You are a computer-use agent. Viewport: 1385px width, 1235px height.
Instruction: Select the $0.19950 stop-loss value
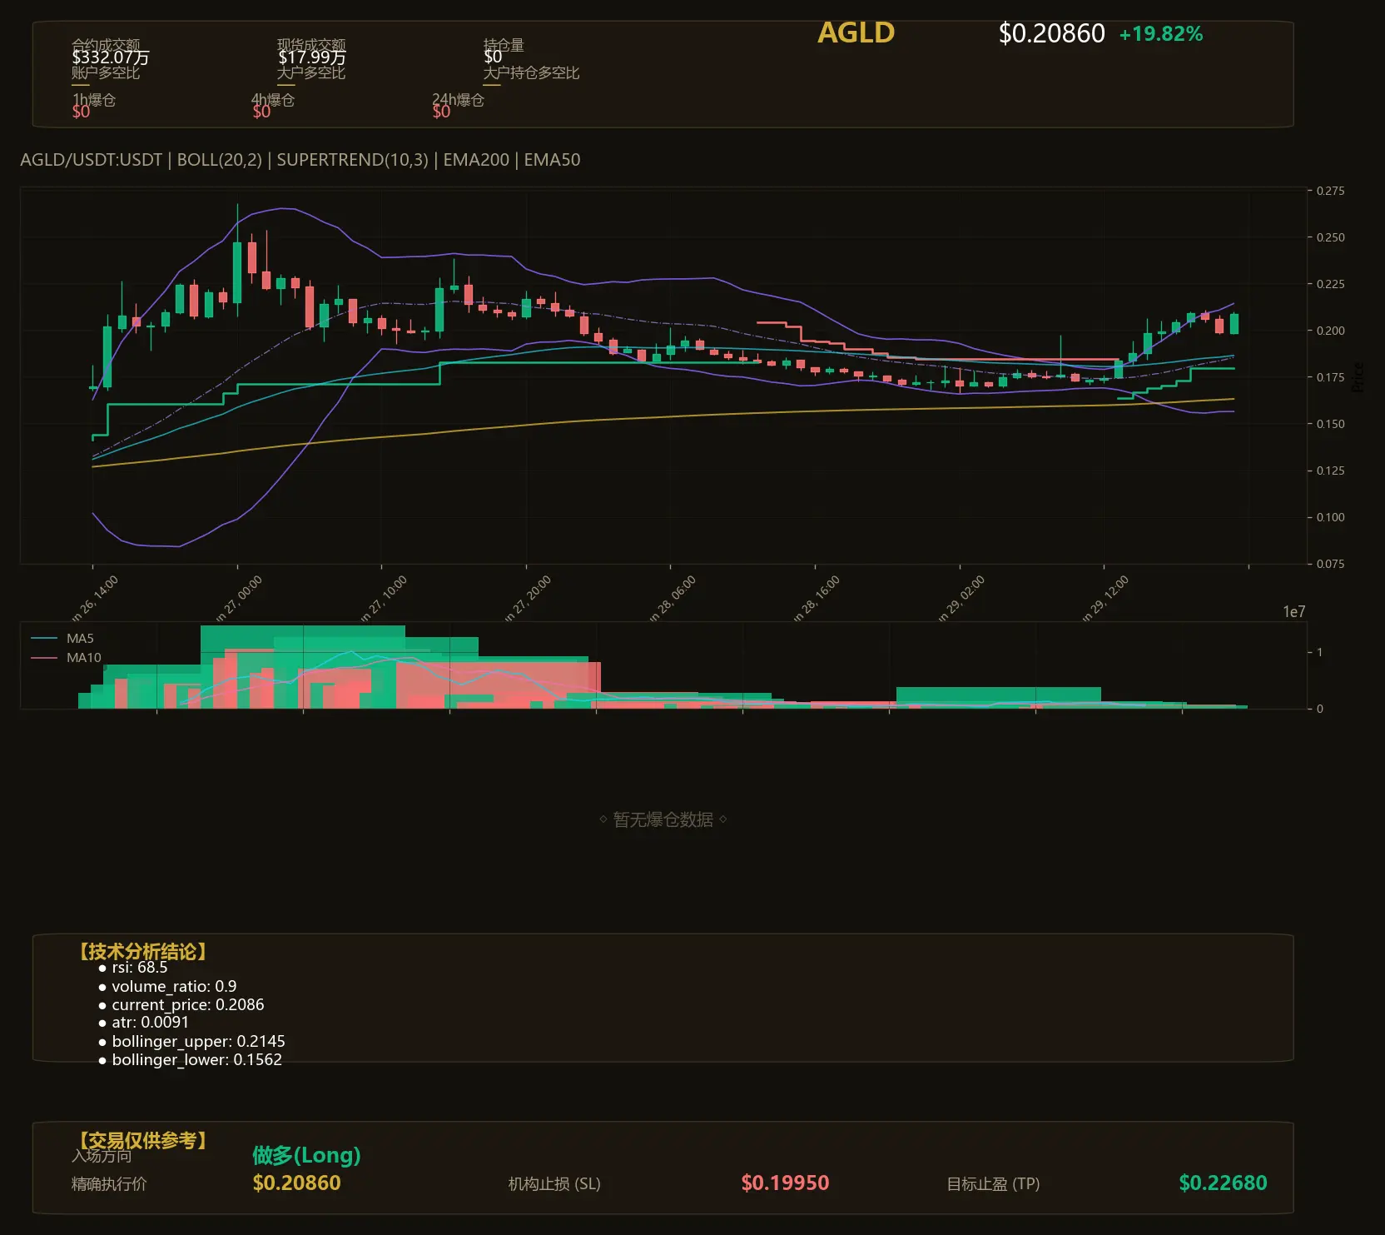coord(785,1183)
